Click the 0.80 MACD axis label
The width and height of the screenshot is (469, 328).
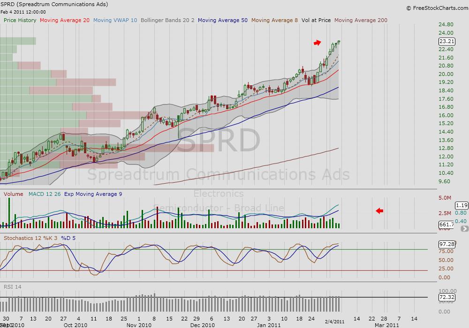point(461,213)
